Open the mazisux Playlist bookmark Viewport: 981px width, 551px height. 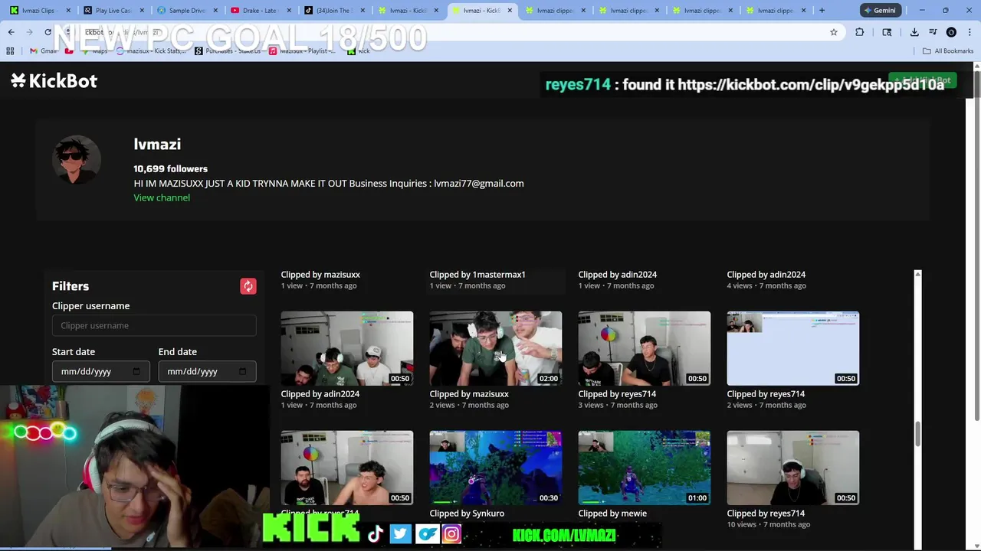303,51
